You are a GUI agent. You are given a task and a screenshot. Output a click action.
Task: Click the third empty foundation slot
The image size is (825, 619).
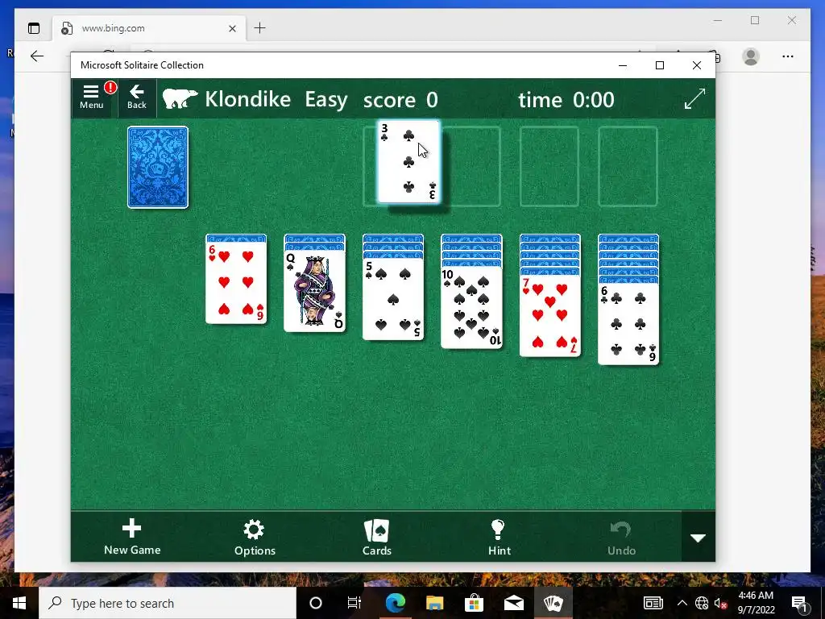point(549,166)
